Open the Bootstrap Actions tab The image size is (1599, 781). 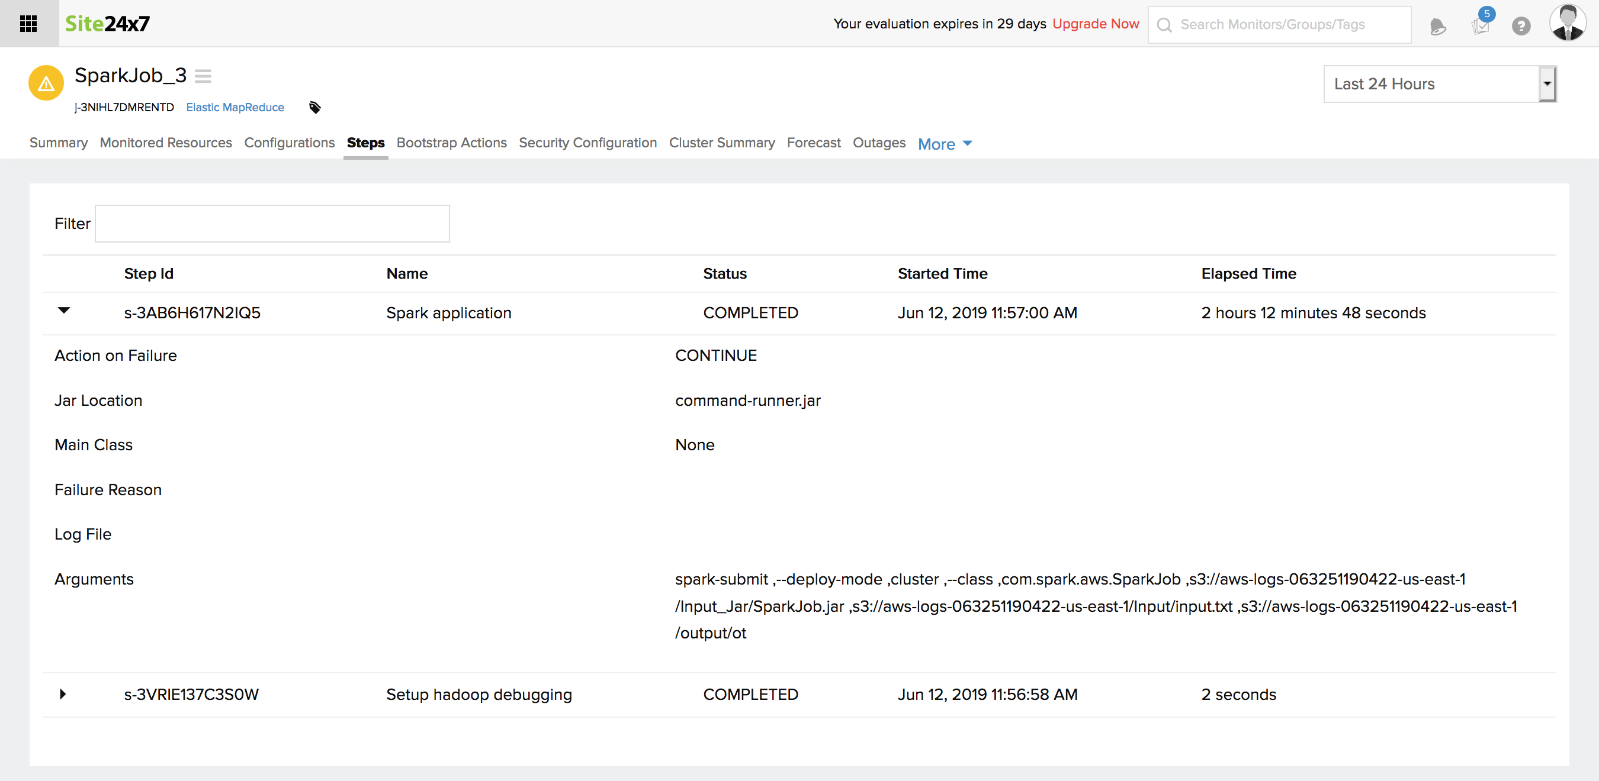coord(451,143)
